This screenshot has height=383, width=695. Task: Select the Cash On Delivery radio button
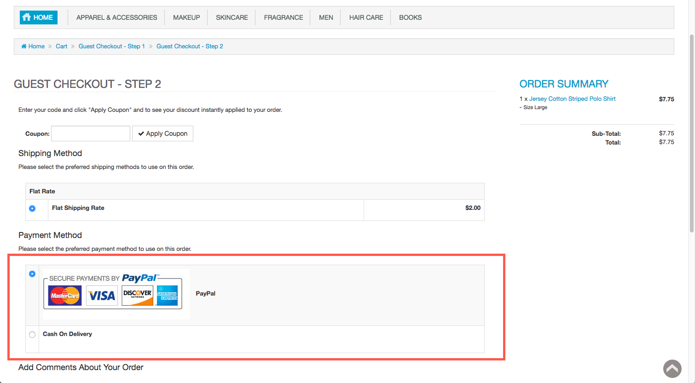[x=32, y=335]
